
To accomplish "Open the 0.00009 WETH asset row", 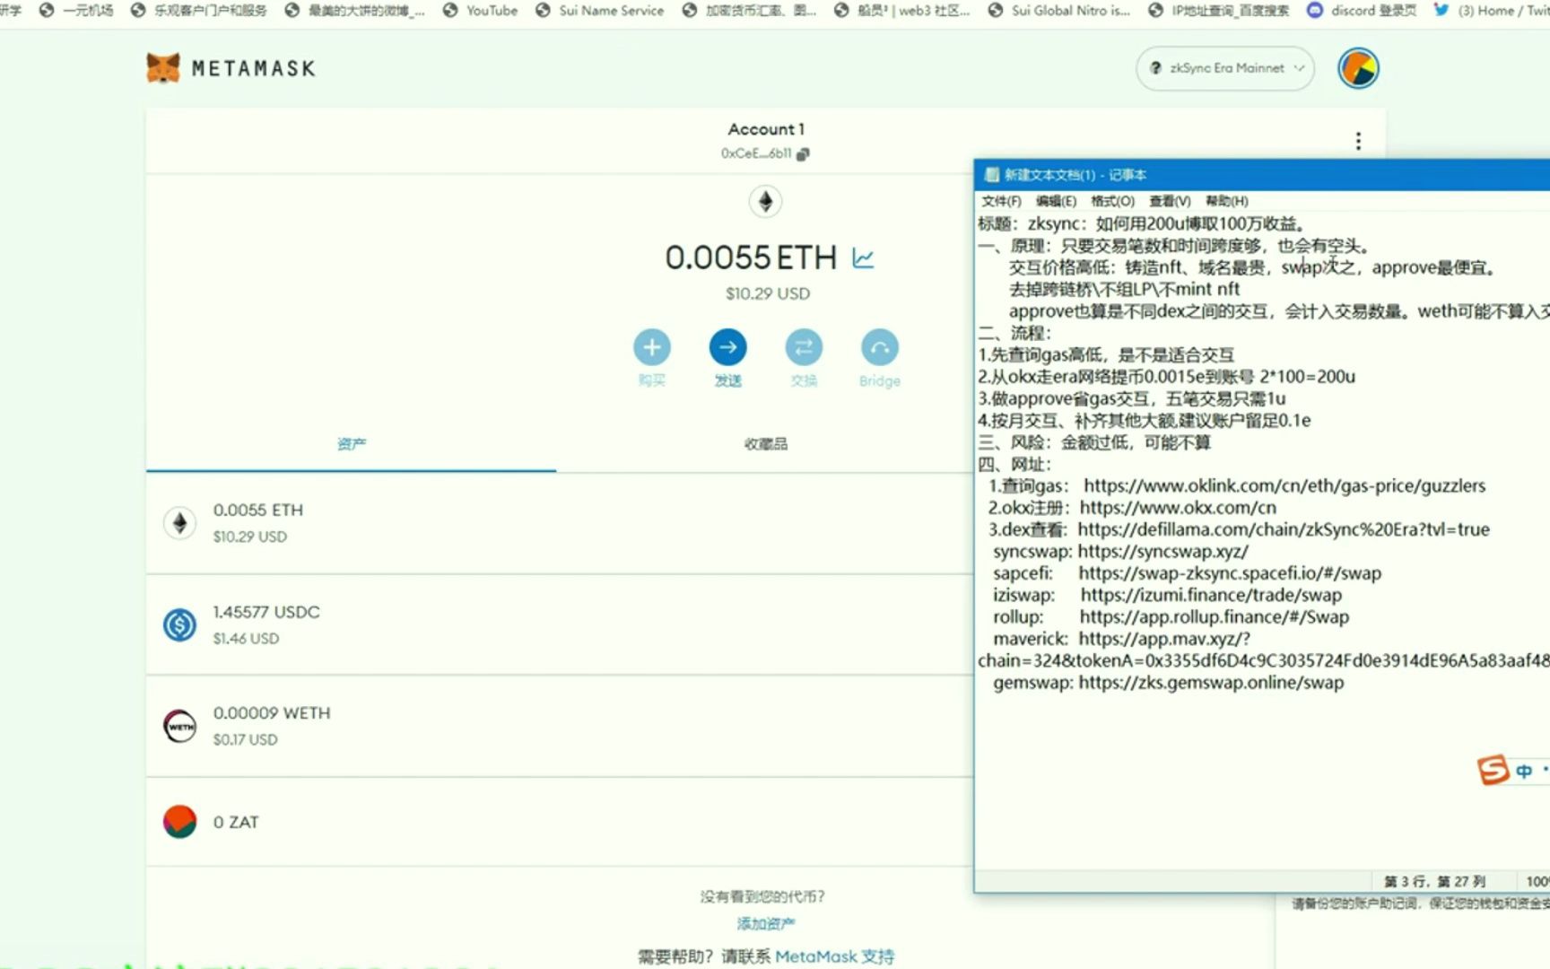I will click(x=560, y=726).
